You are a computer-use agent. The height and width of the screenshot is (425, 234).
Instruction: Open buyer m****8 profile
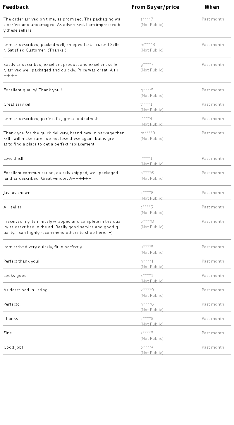148,45
